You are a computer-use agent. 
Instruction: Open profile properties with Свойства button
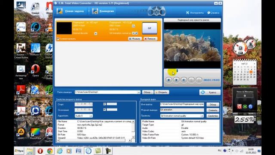213,116
